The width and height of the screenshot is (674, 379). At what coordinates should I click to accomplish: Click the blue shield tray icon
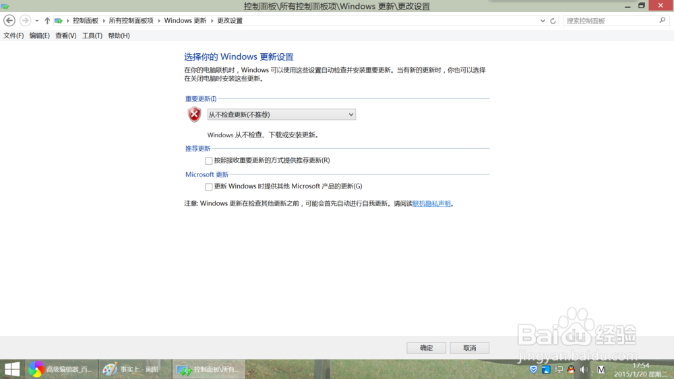tap(533, 369)
